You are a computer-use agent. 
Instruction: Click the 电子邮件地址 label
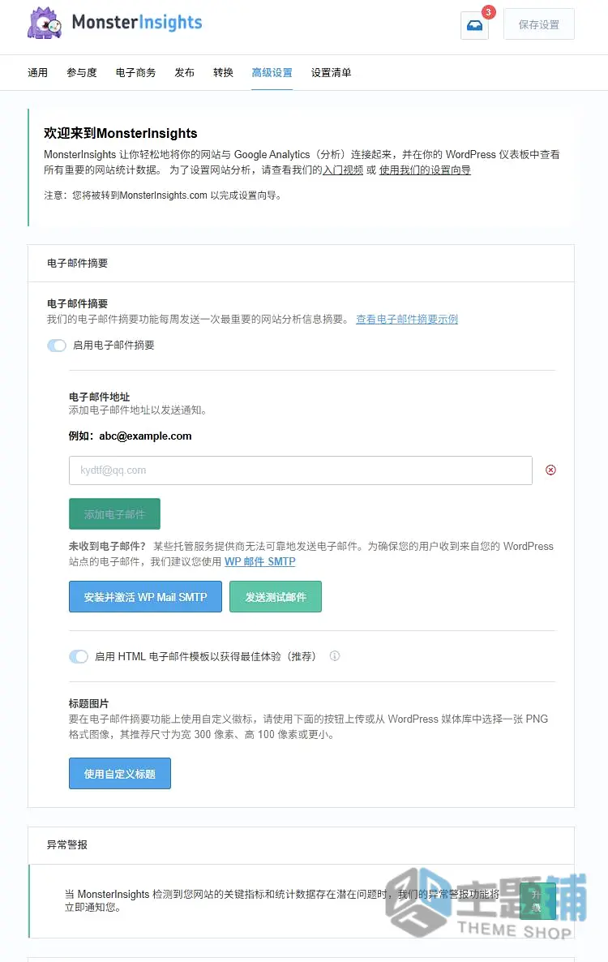99,397
